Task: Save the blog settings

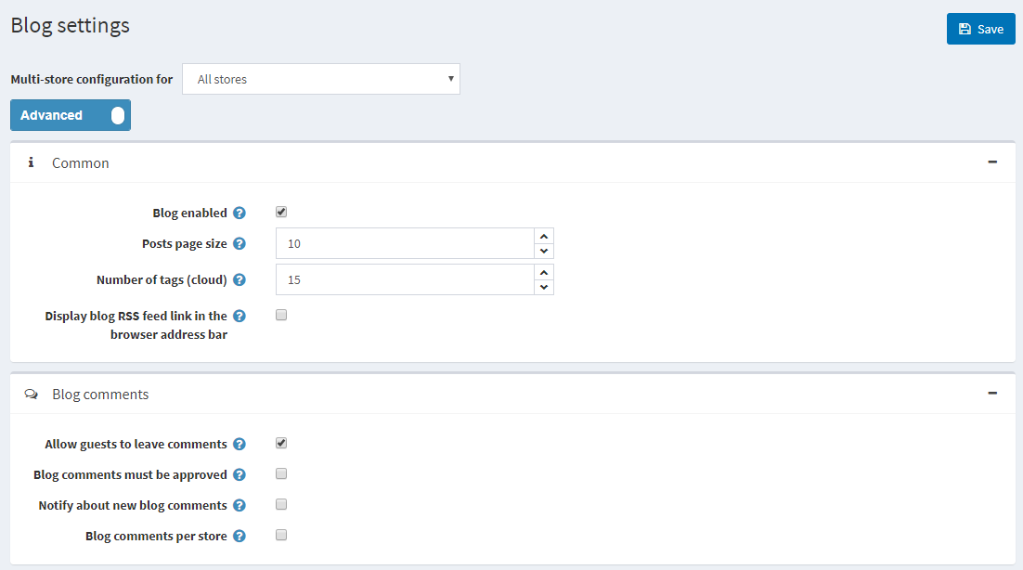Action: tap(980, 29)
